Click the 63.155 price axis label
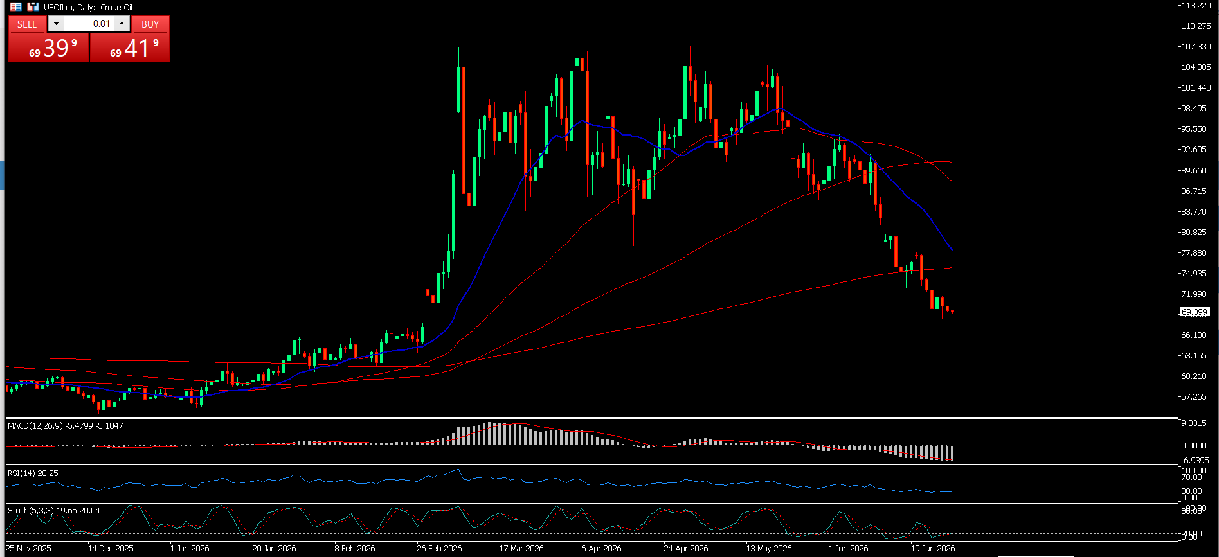Screen dimensions: 1219x557 point(1194,355)
